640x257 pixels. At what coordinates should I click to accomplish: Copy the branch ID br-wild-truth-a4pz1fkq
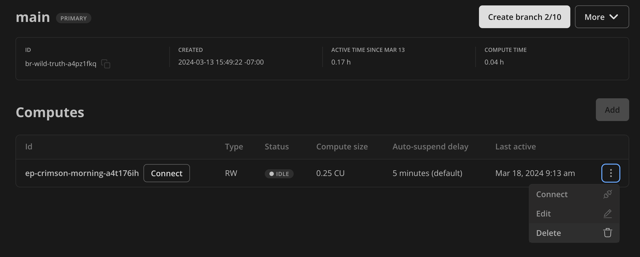point(106,64)
